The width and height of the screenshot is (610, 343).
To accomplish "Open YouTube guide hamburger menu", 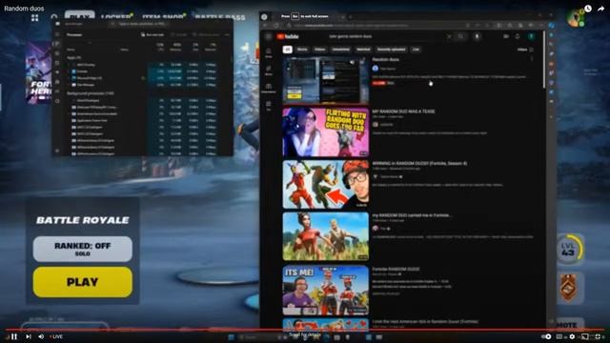I will 269,36.
